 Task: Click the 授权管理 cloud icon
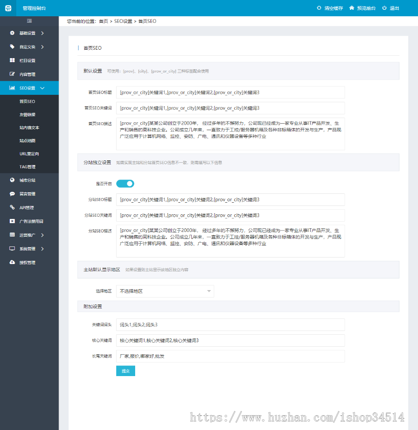coord(12,262)
